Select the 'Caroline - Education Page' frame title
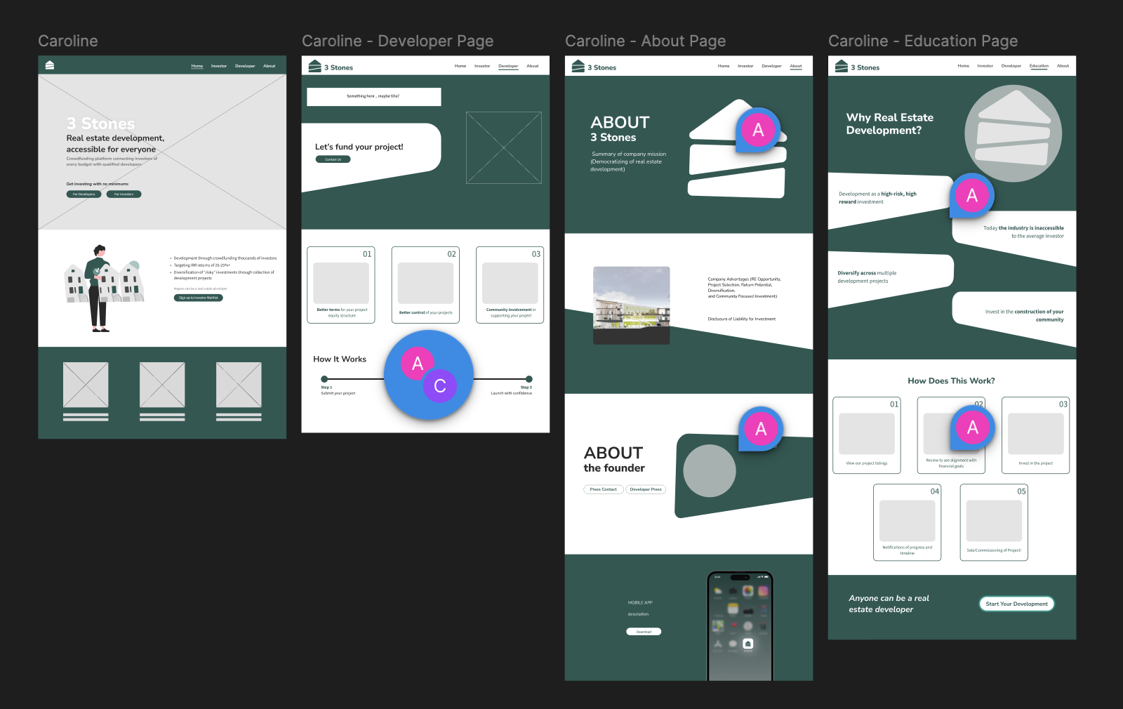1123x709 pixels. point(922,41)
